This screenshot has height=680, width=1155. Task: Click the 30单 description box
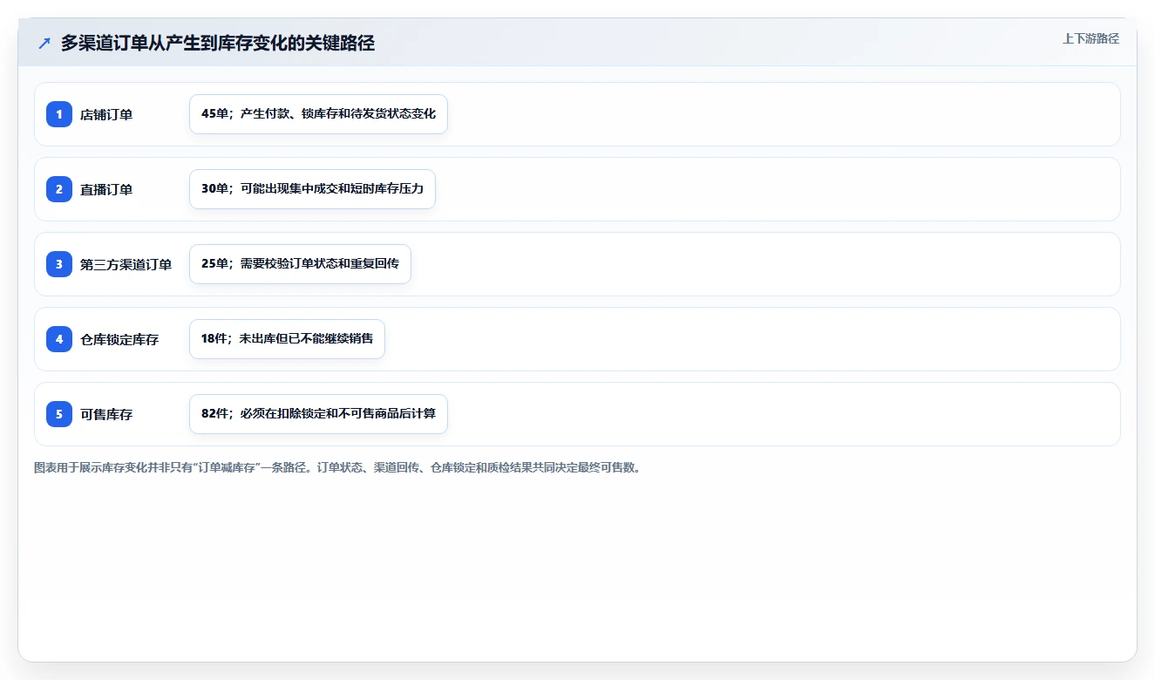pyautogui.click(x=312, y=189)
